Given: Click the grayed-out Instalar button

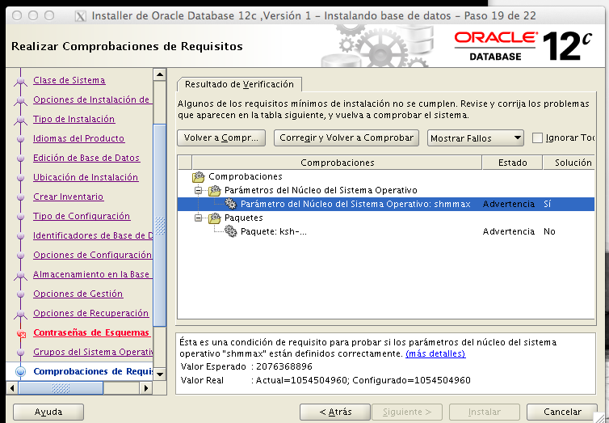Looking at the screenshot, I should (x=485, y=412).
